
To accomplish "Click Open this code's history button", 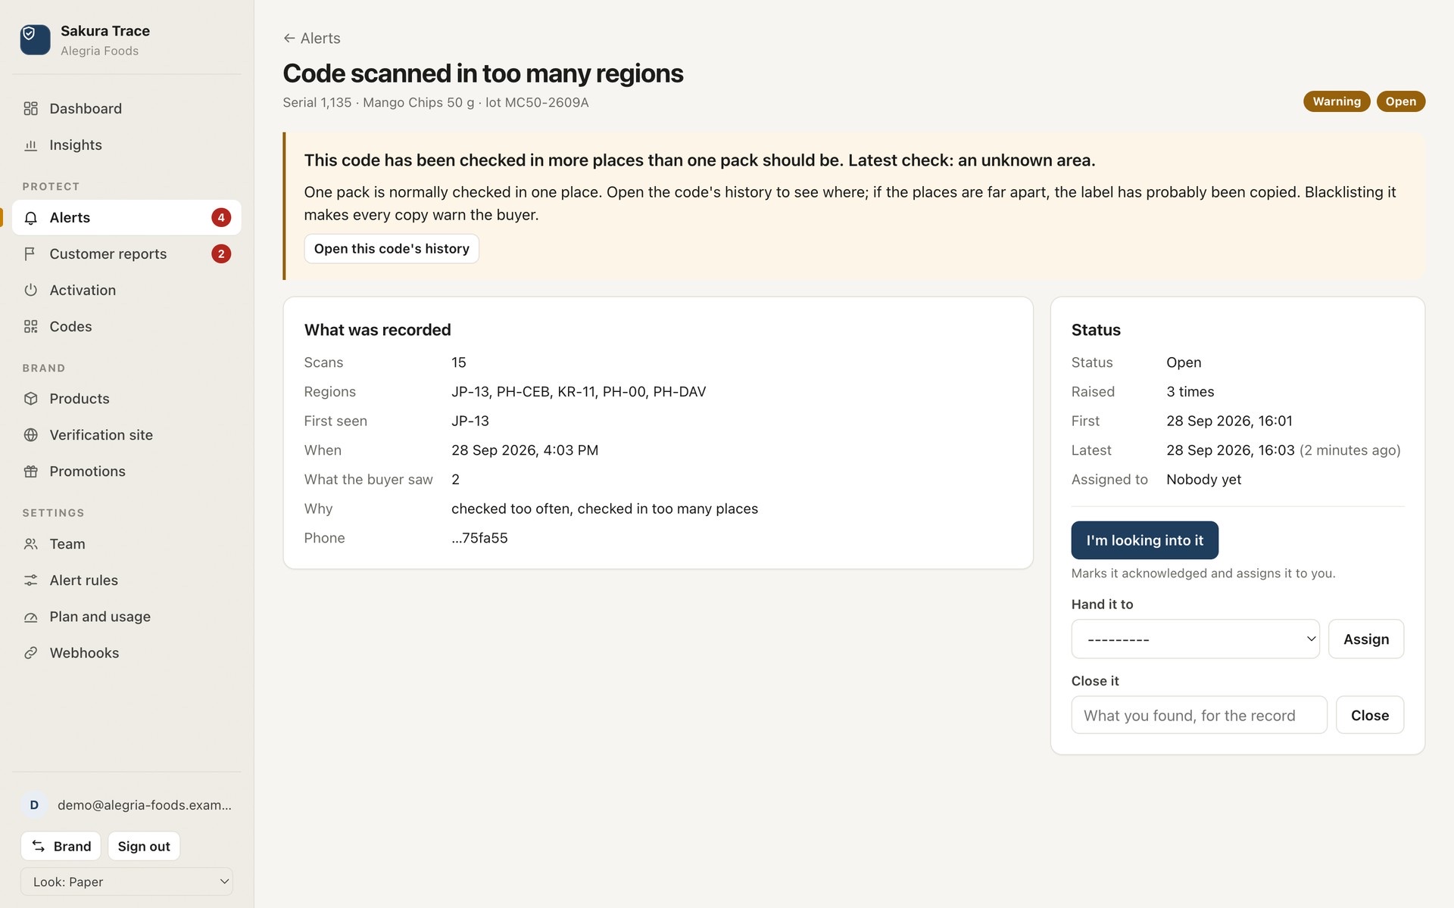I will coord(392,249).
